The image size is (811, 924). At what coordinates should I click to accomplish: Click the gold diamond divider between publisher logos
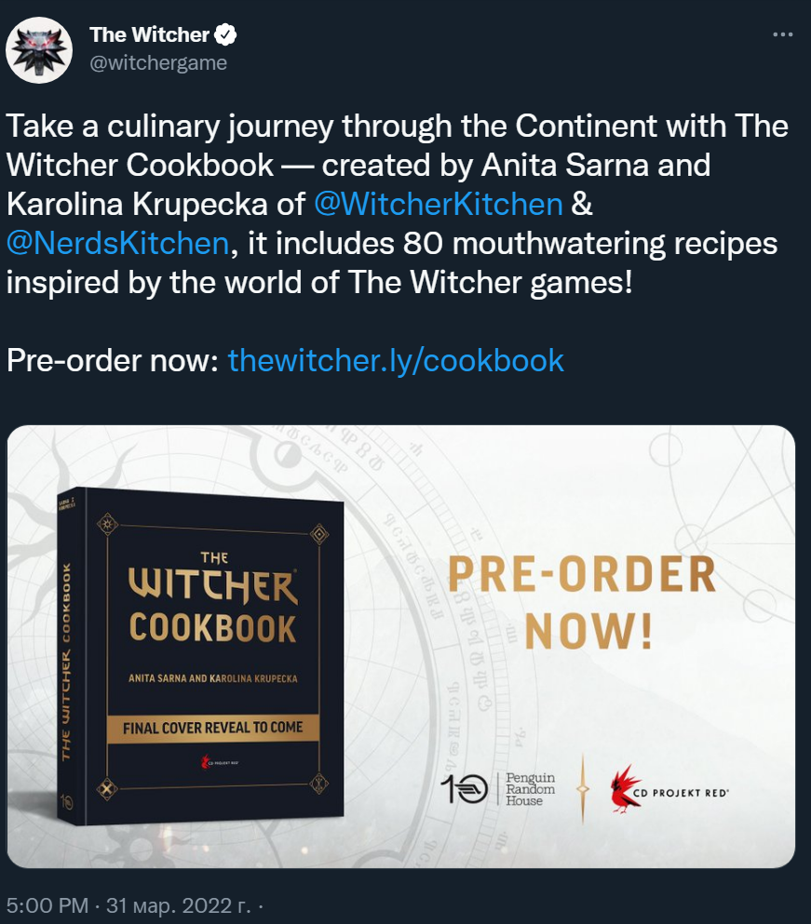(583, 788)
